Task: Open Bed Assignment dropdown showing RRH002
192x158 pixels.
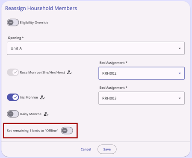Action: pyautogui.click(x=142, y=73)
